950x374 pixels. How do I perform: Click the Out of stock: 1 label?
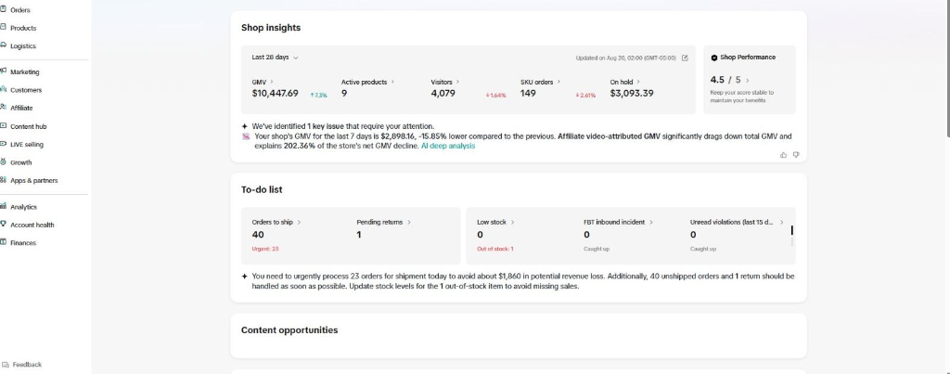(495, 249)
